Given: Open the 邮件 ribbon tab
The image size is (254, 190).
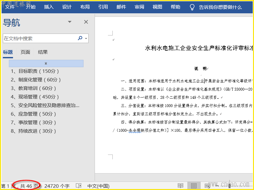Looking at the screenshot, I should [x=121, y=7].
